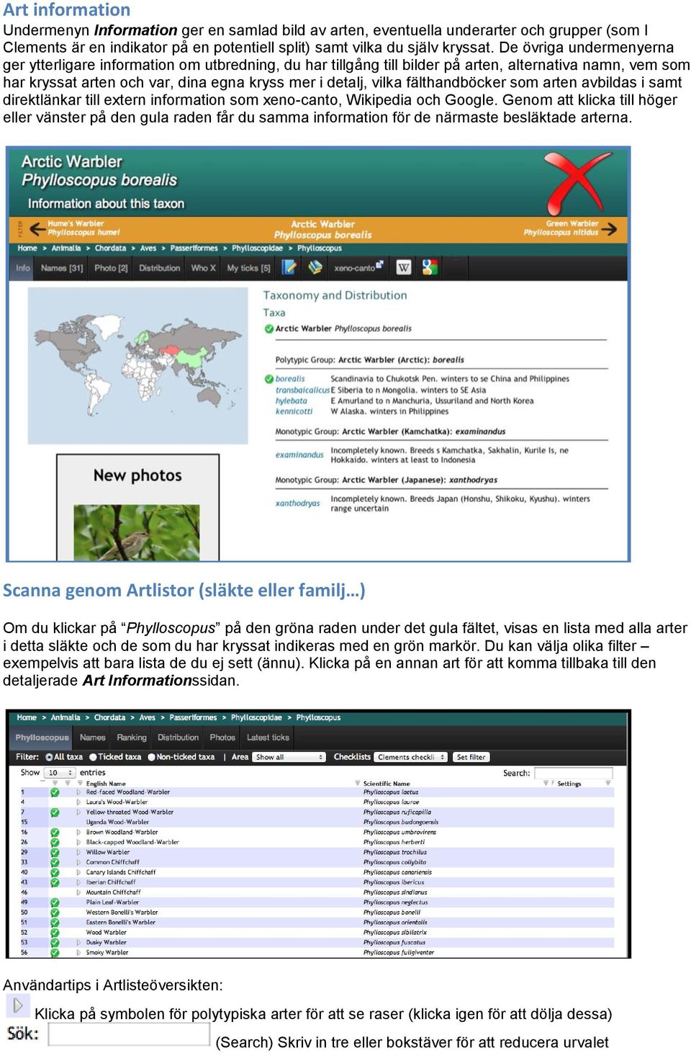Open the Names [31] tab
The height and width of the screenshot is (1053, 691).
(62, 268)
